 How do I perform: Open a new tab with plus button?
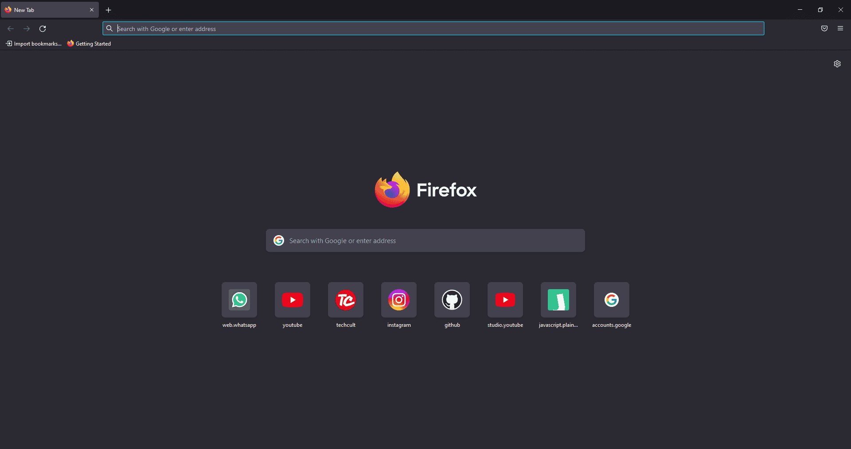point(108,10)
